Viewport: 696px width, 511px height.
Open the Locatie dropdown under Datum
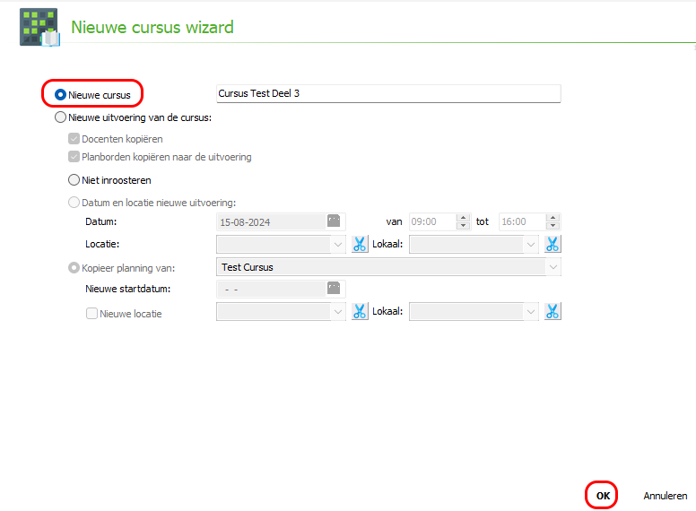coord(337,244)
